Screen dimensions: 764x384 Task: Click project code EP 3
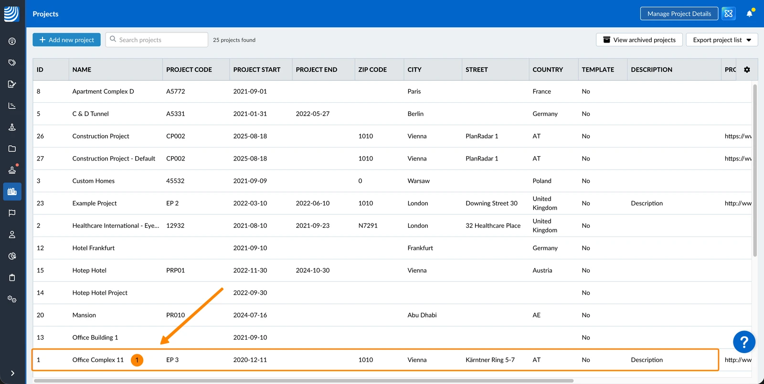pyautogui.click(x=172, y=360)
